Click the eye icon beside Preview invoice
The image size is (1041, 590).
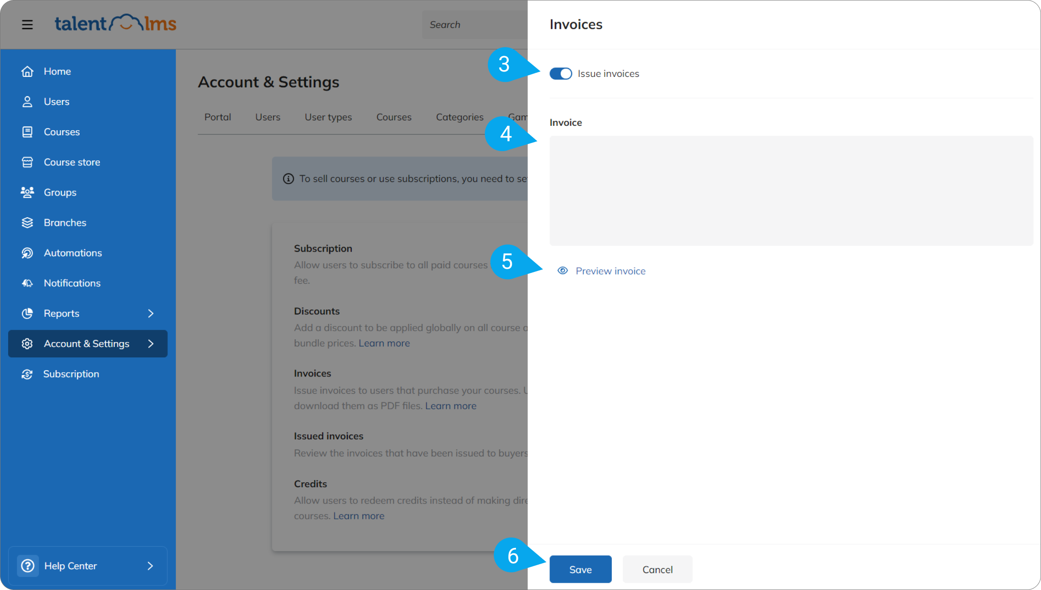click(563, 271)
